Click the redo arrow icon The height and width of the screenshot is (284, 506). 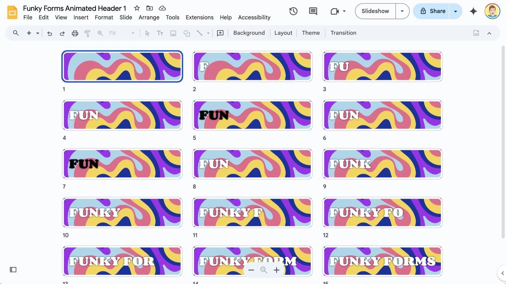62,33
